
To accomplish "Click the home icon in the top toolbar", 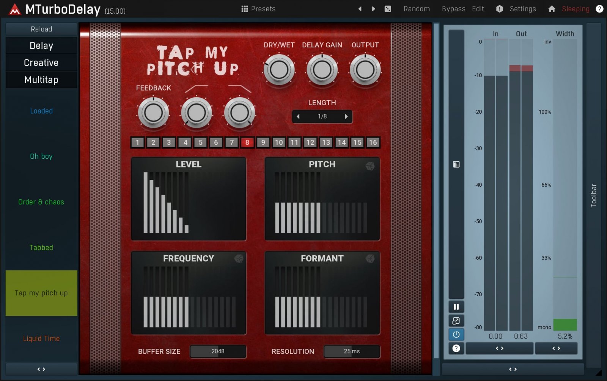I will point(552,9).
